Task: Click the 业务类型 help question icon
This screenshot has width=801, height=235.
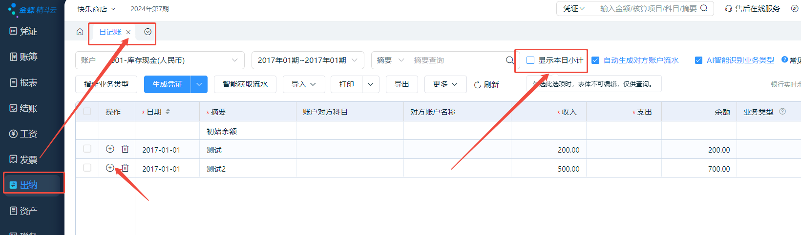Action: click(x=782, y=112)
